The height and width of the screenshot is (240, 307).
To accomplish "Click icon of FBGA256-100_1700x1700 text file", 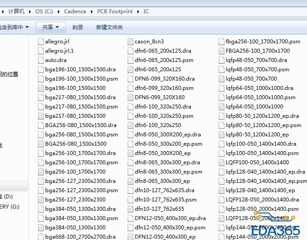I will point(221,51).
